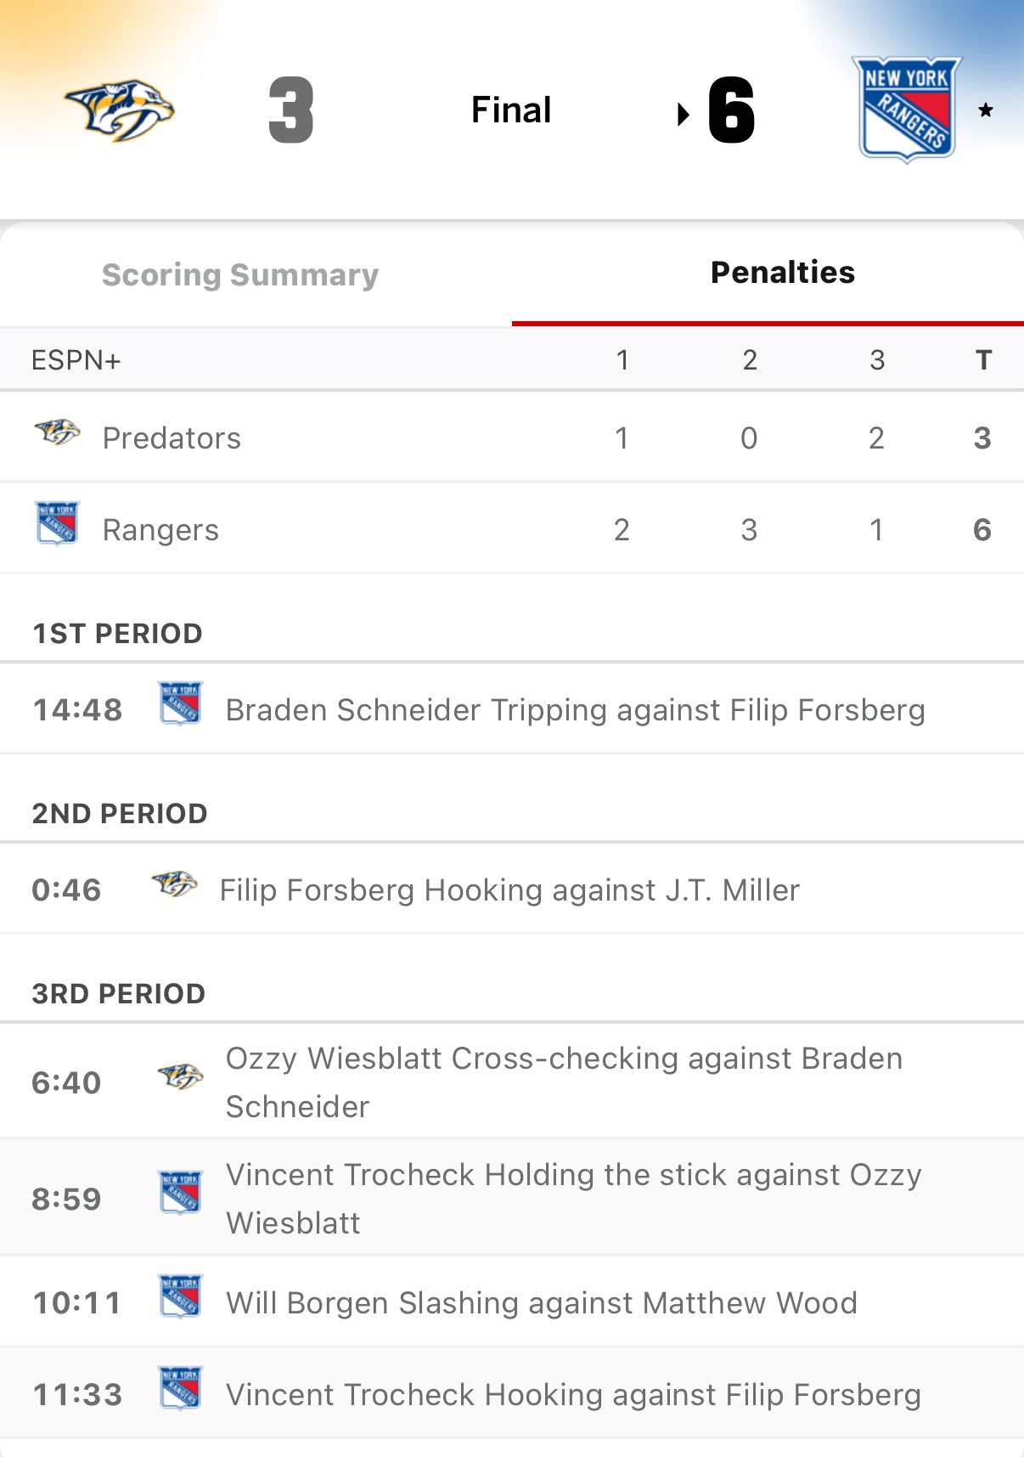Click the Rangers logo in linescore row
The image size is (1024, 1457).
[57, 523]
